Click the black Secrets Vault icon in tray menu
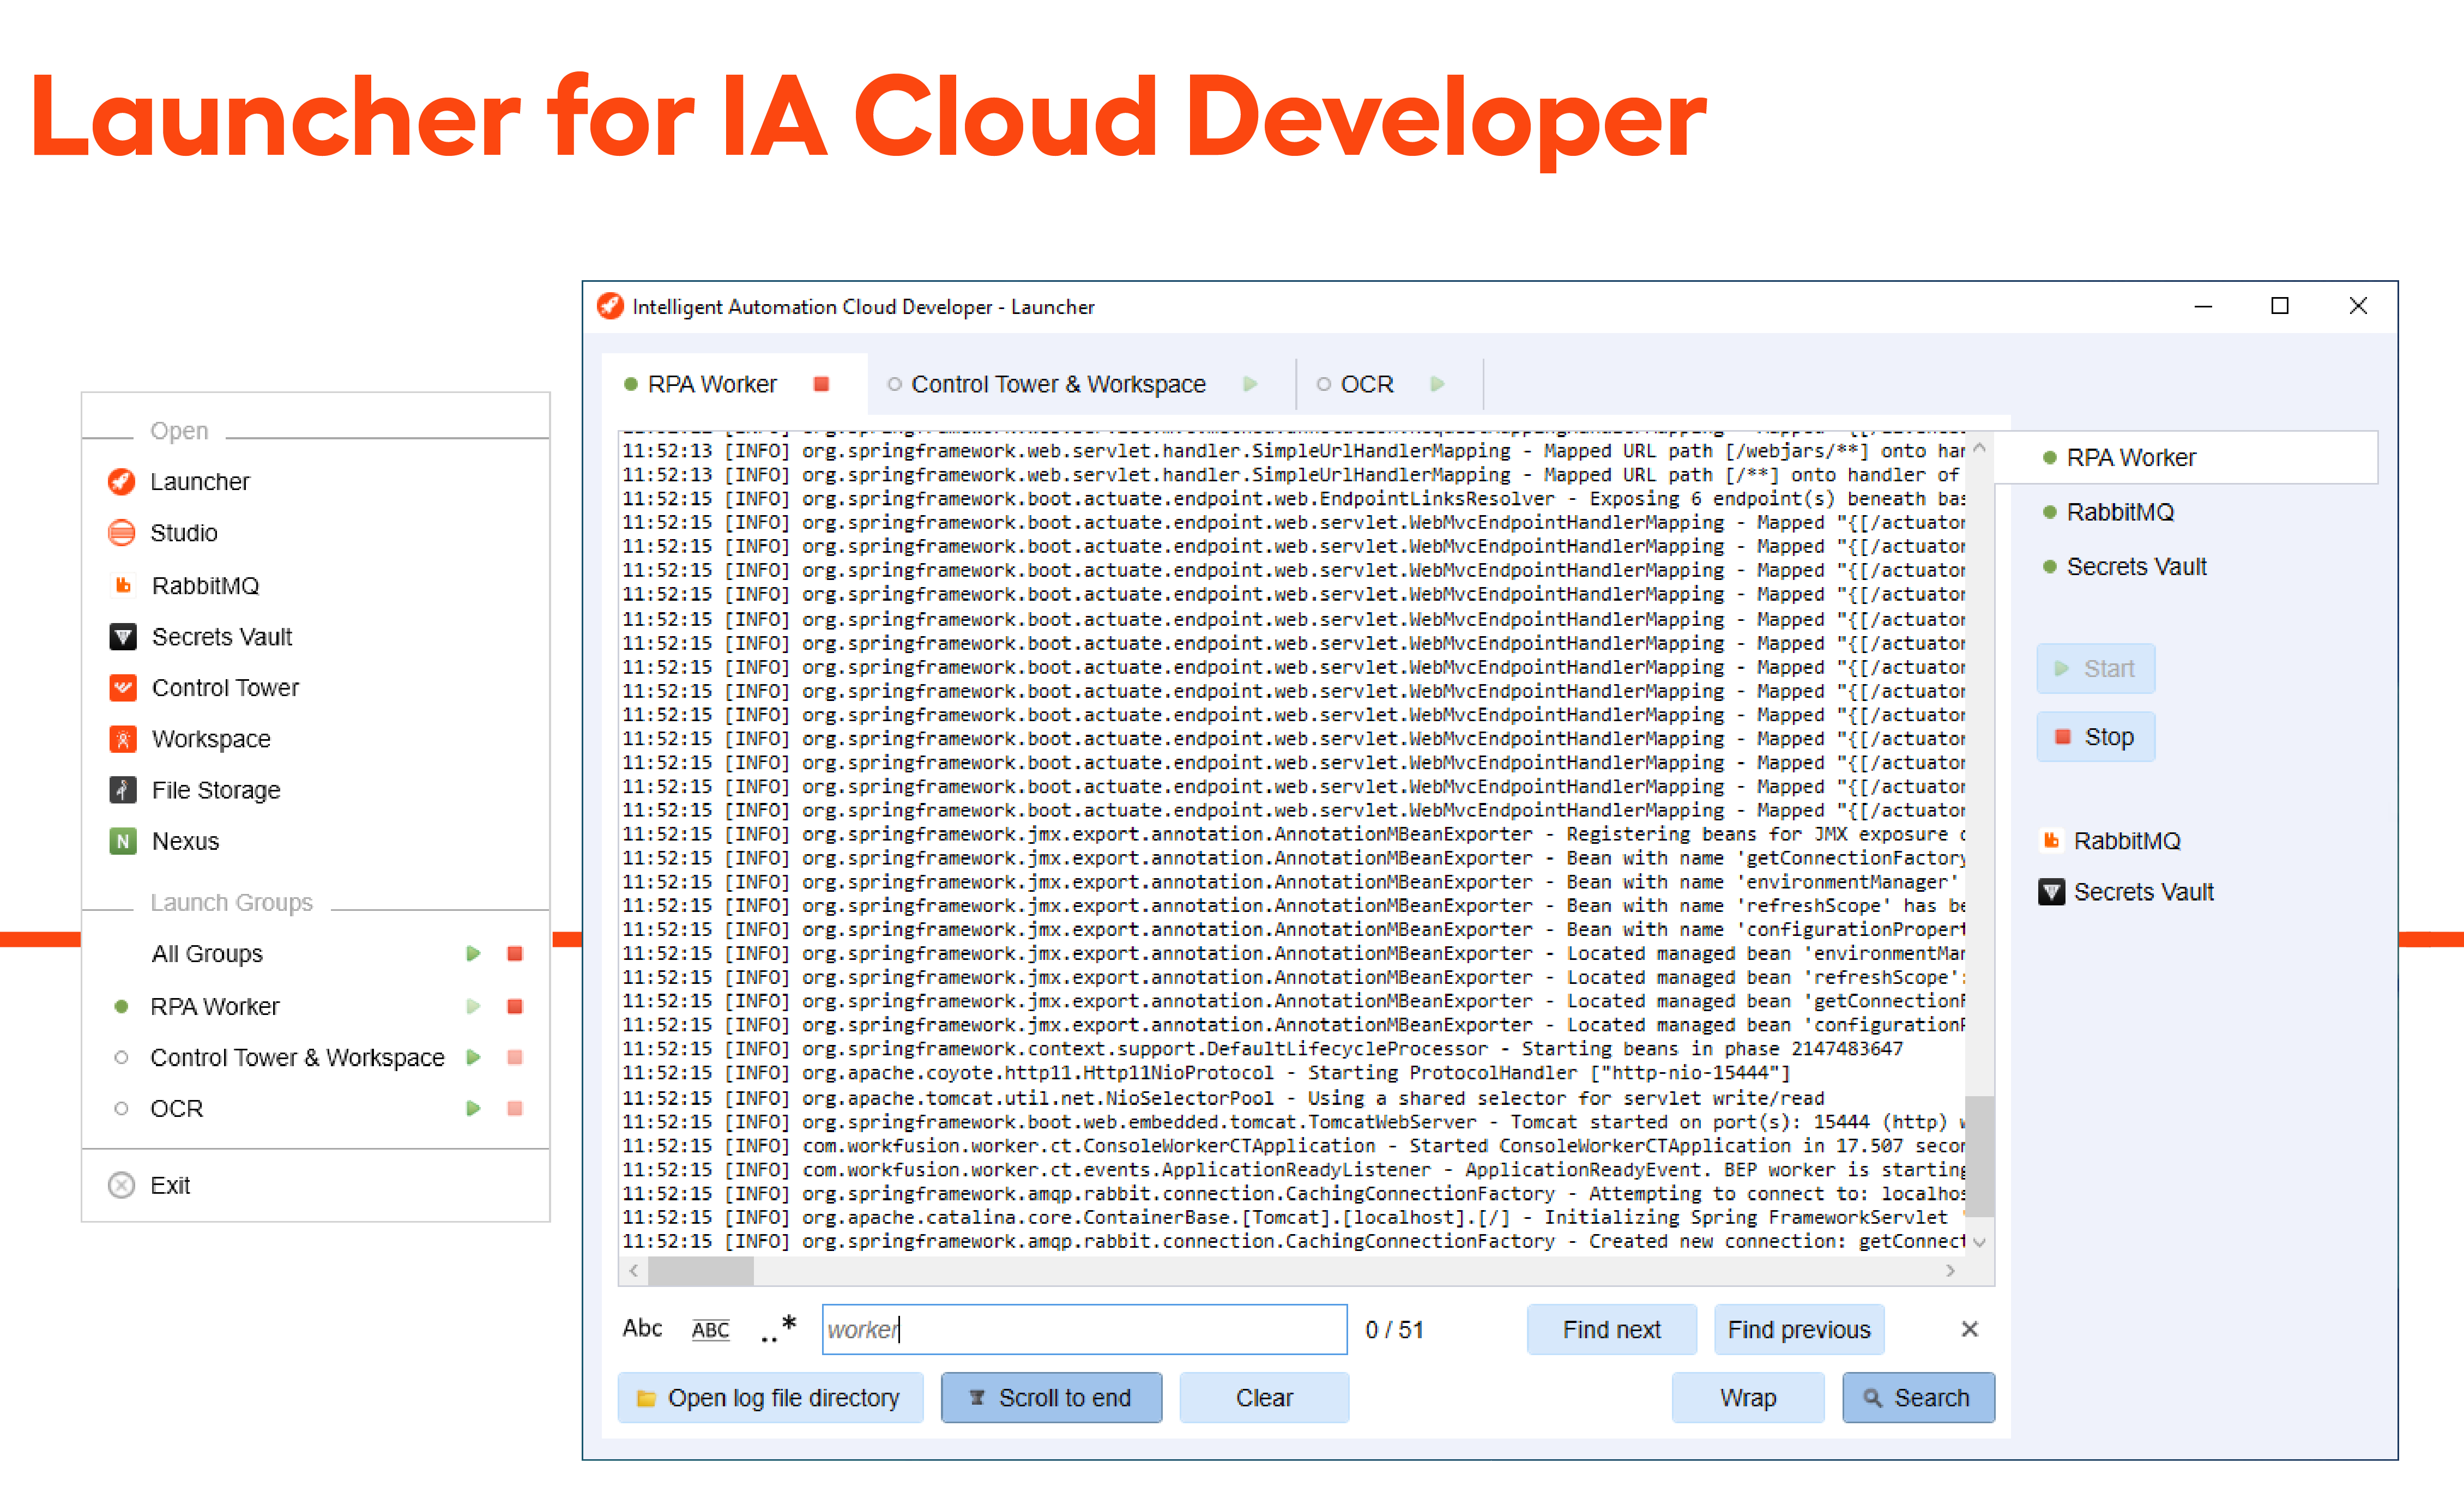The height and width of the screenshot is (1511, 2464). (123, 636)
